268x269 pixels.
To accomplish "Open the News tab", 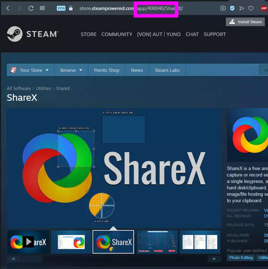I will click(x=137, y=70).
